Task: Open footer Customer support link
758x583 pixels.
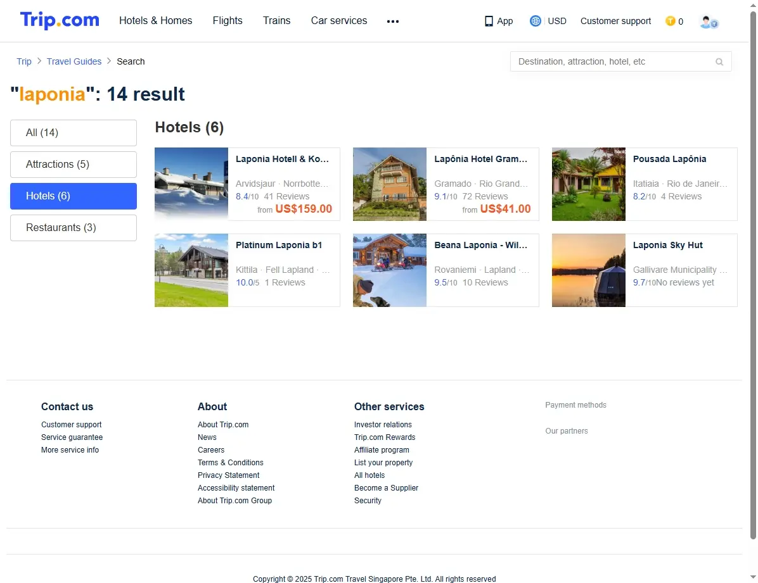Action: click(72, 425)
